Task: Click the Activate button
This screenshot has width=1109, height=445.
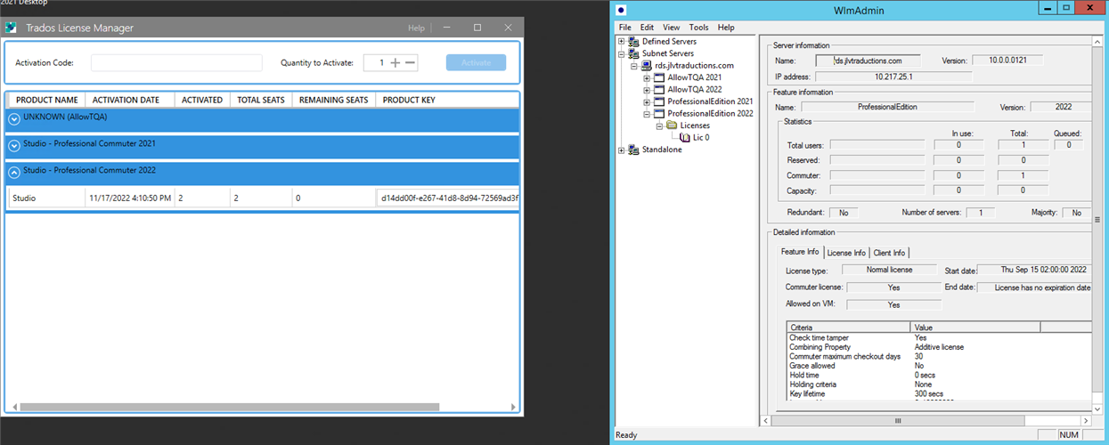Action: (x=476, y=62)
